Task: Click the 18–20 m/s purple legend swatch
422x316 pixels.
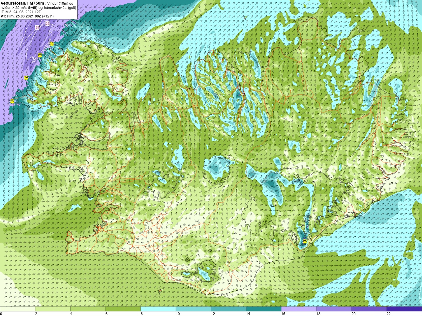Action: pos(334,309)
